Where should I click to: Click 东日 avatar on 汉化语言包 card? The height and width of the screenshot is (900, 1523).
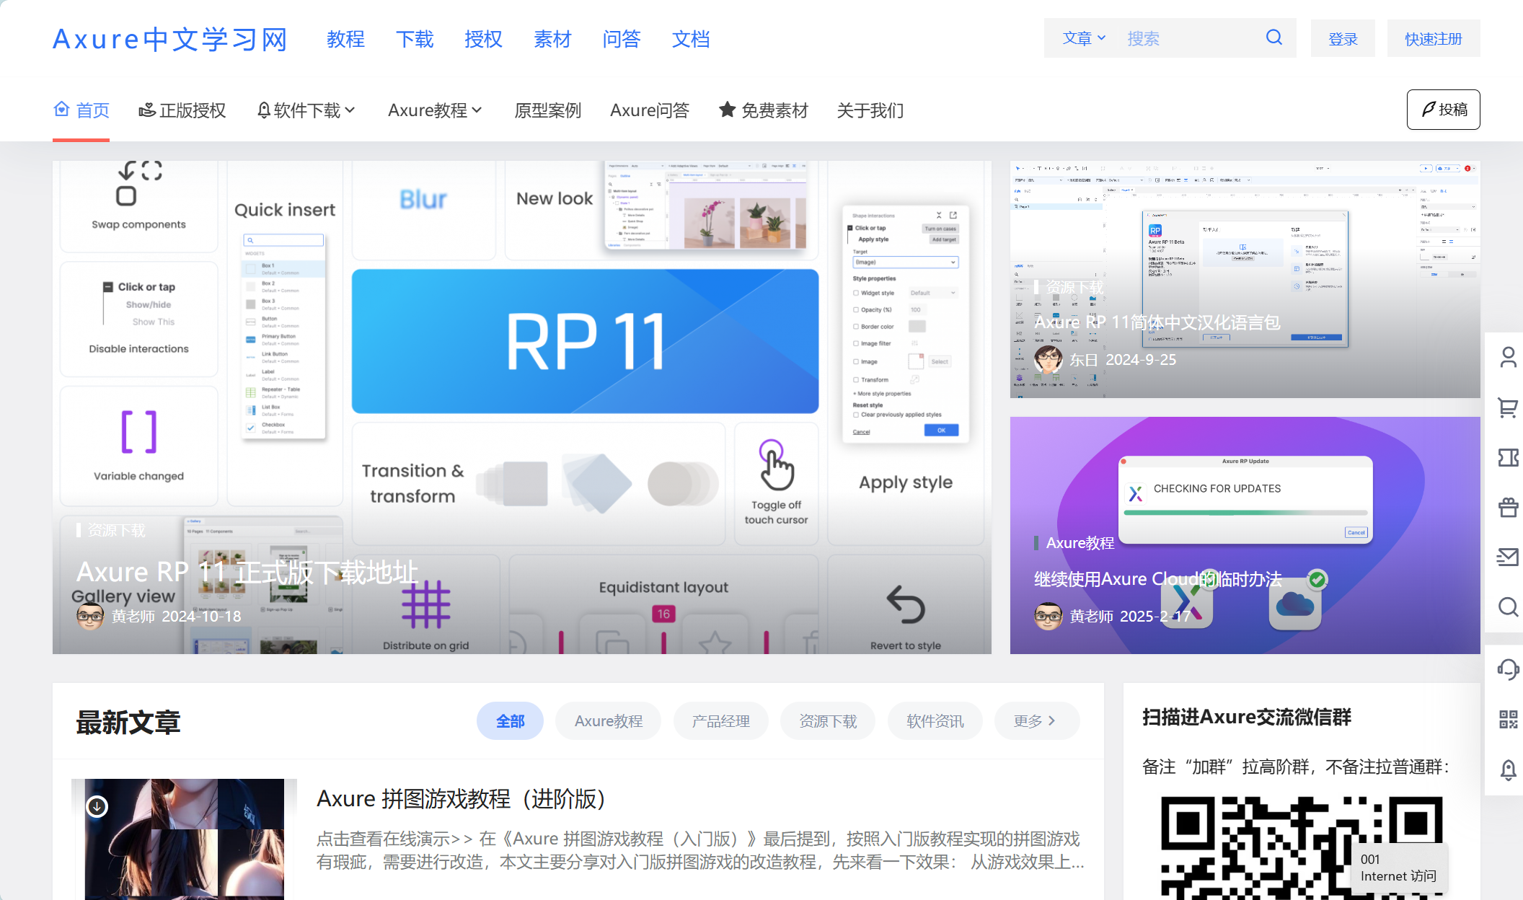pyautogui.click(x=1048, y=359)
